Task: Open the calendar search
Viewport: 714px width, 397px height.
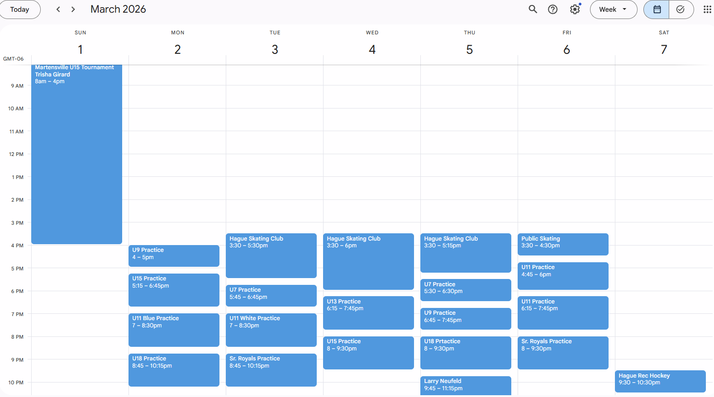Action: [533, 9]
